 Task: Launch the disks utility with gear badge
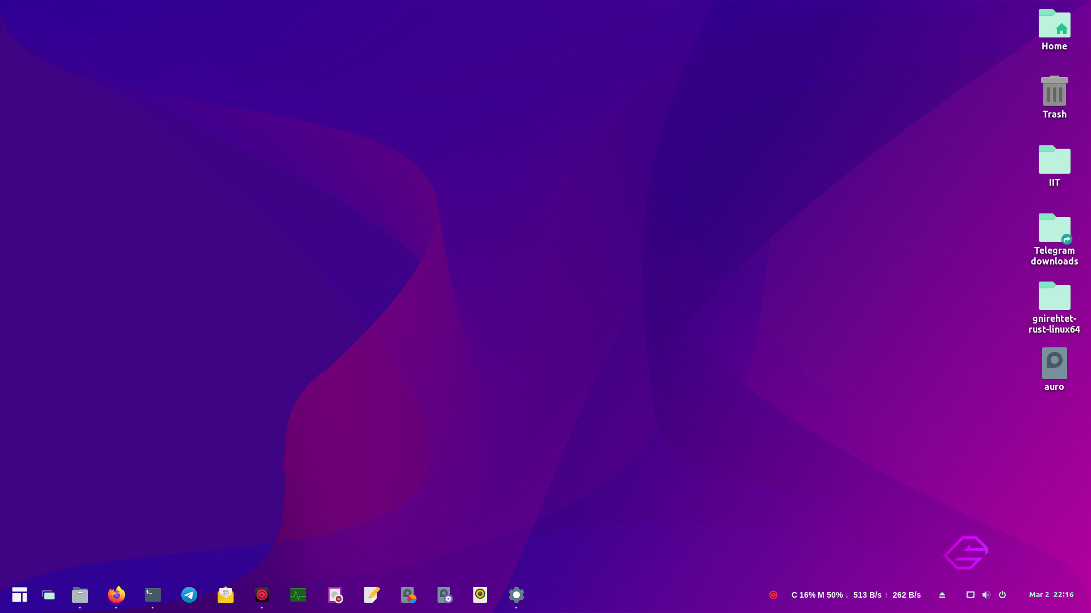(444, 595)
